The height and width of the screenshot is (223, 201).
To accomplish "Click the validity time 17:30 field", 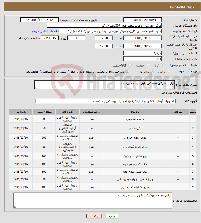I will pyautogui.click(x=104, y=46).
